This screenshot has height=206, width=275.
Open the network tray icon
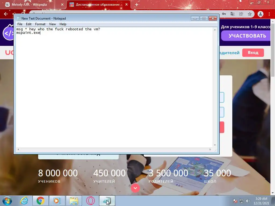pos(241,201)
